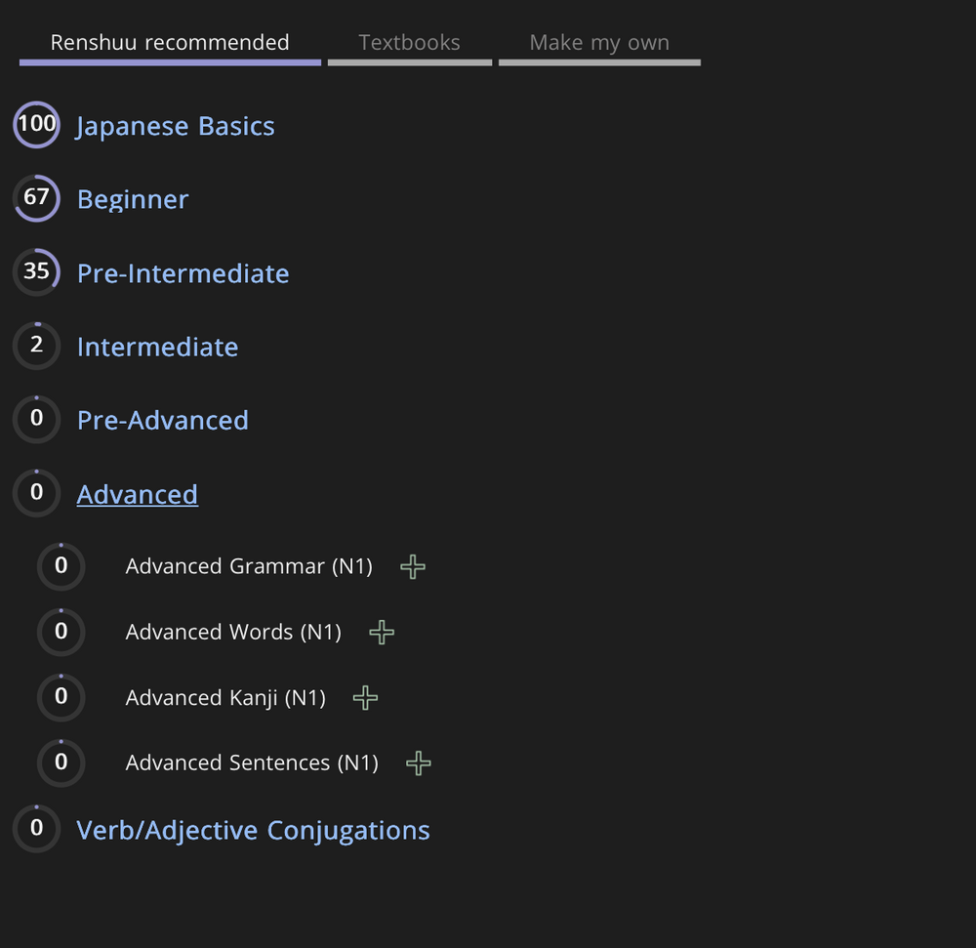Screen dimensions: 976x948
Task: Add Advanced Sentences (N1) with plus icon
Action: pos(418,763)
